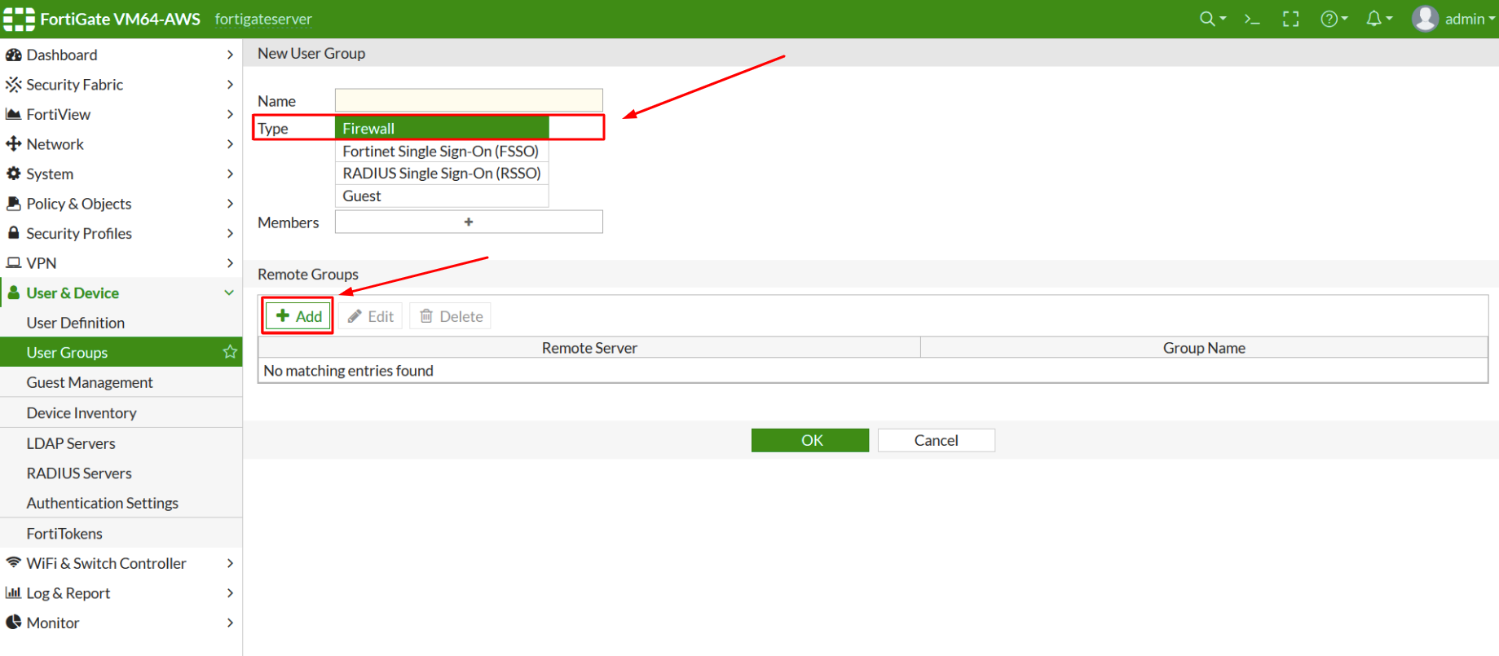The image size is (1499, 656).
Task: Click the Group Name column header
Action: coord(1204,348)
